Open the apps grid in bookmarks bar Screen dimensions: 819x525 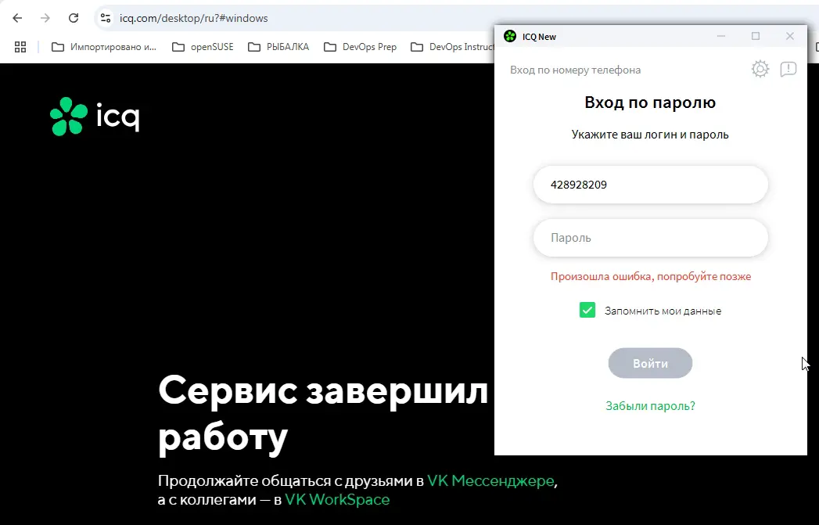pos(20,47)
